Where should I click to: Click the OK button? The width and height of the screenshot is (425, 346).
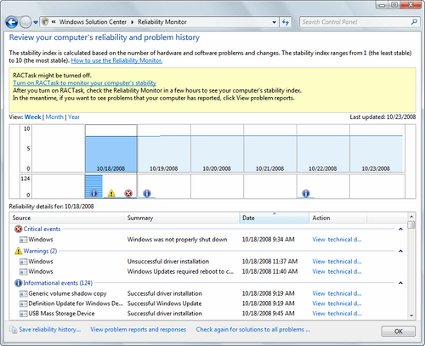click(x=399, y=332)
